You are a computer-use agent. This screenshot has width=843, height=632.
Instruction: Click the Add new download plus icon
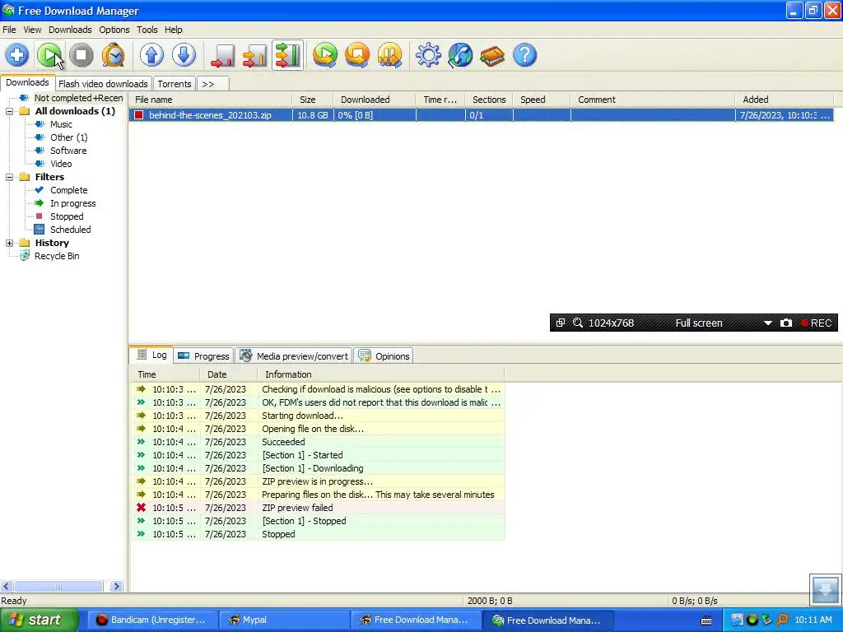point(16,55)
